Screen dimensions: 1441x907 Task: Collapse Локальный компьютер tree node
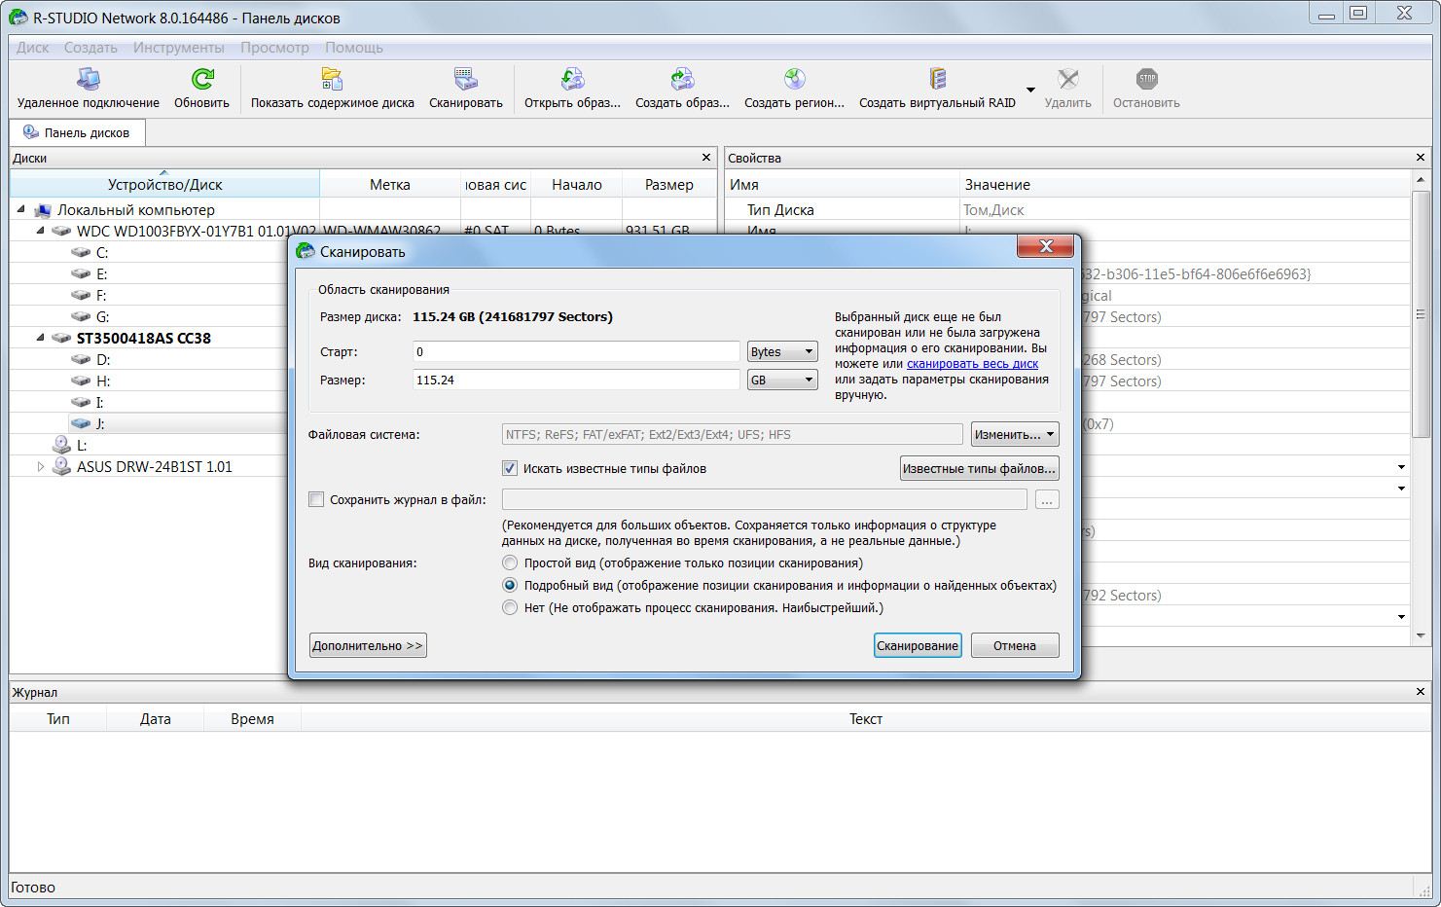(21, 209)
